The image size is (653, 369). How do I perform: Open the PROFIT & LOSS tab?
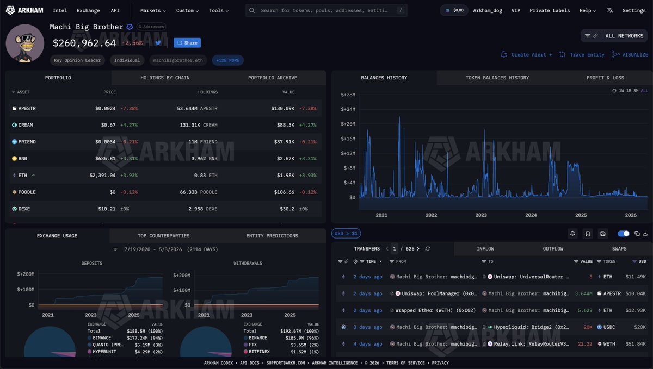(x=605, y=78)
